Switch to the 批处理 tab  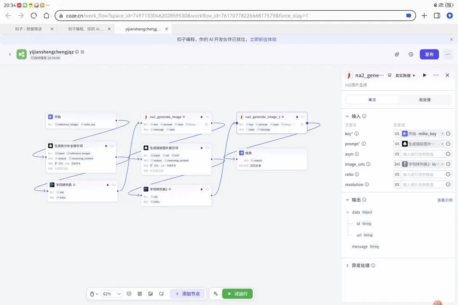pos(424,100)
